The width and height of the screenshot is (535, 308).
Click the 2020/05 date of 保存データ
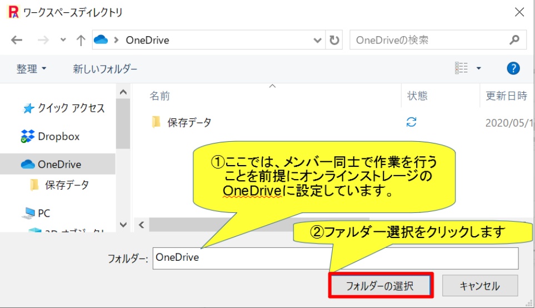(x=509, y=122)
